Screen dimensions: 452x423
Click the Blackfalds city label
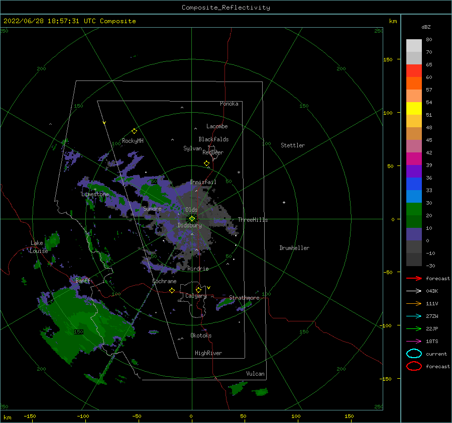click(213, 139)
